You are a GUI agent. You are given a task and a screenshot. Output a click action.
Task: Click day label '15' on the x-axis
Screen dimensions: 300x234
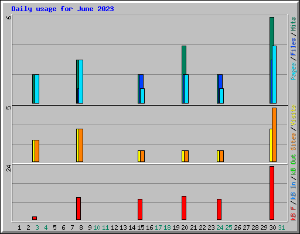tap(141, 228)
